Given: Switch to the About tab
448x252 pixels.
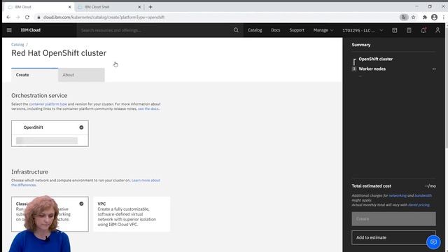Looking at the screenshot, I should 81,75.
